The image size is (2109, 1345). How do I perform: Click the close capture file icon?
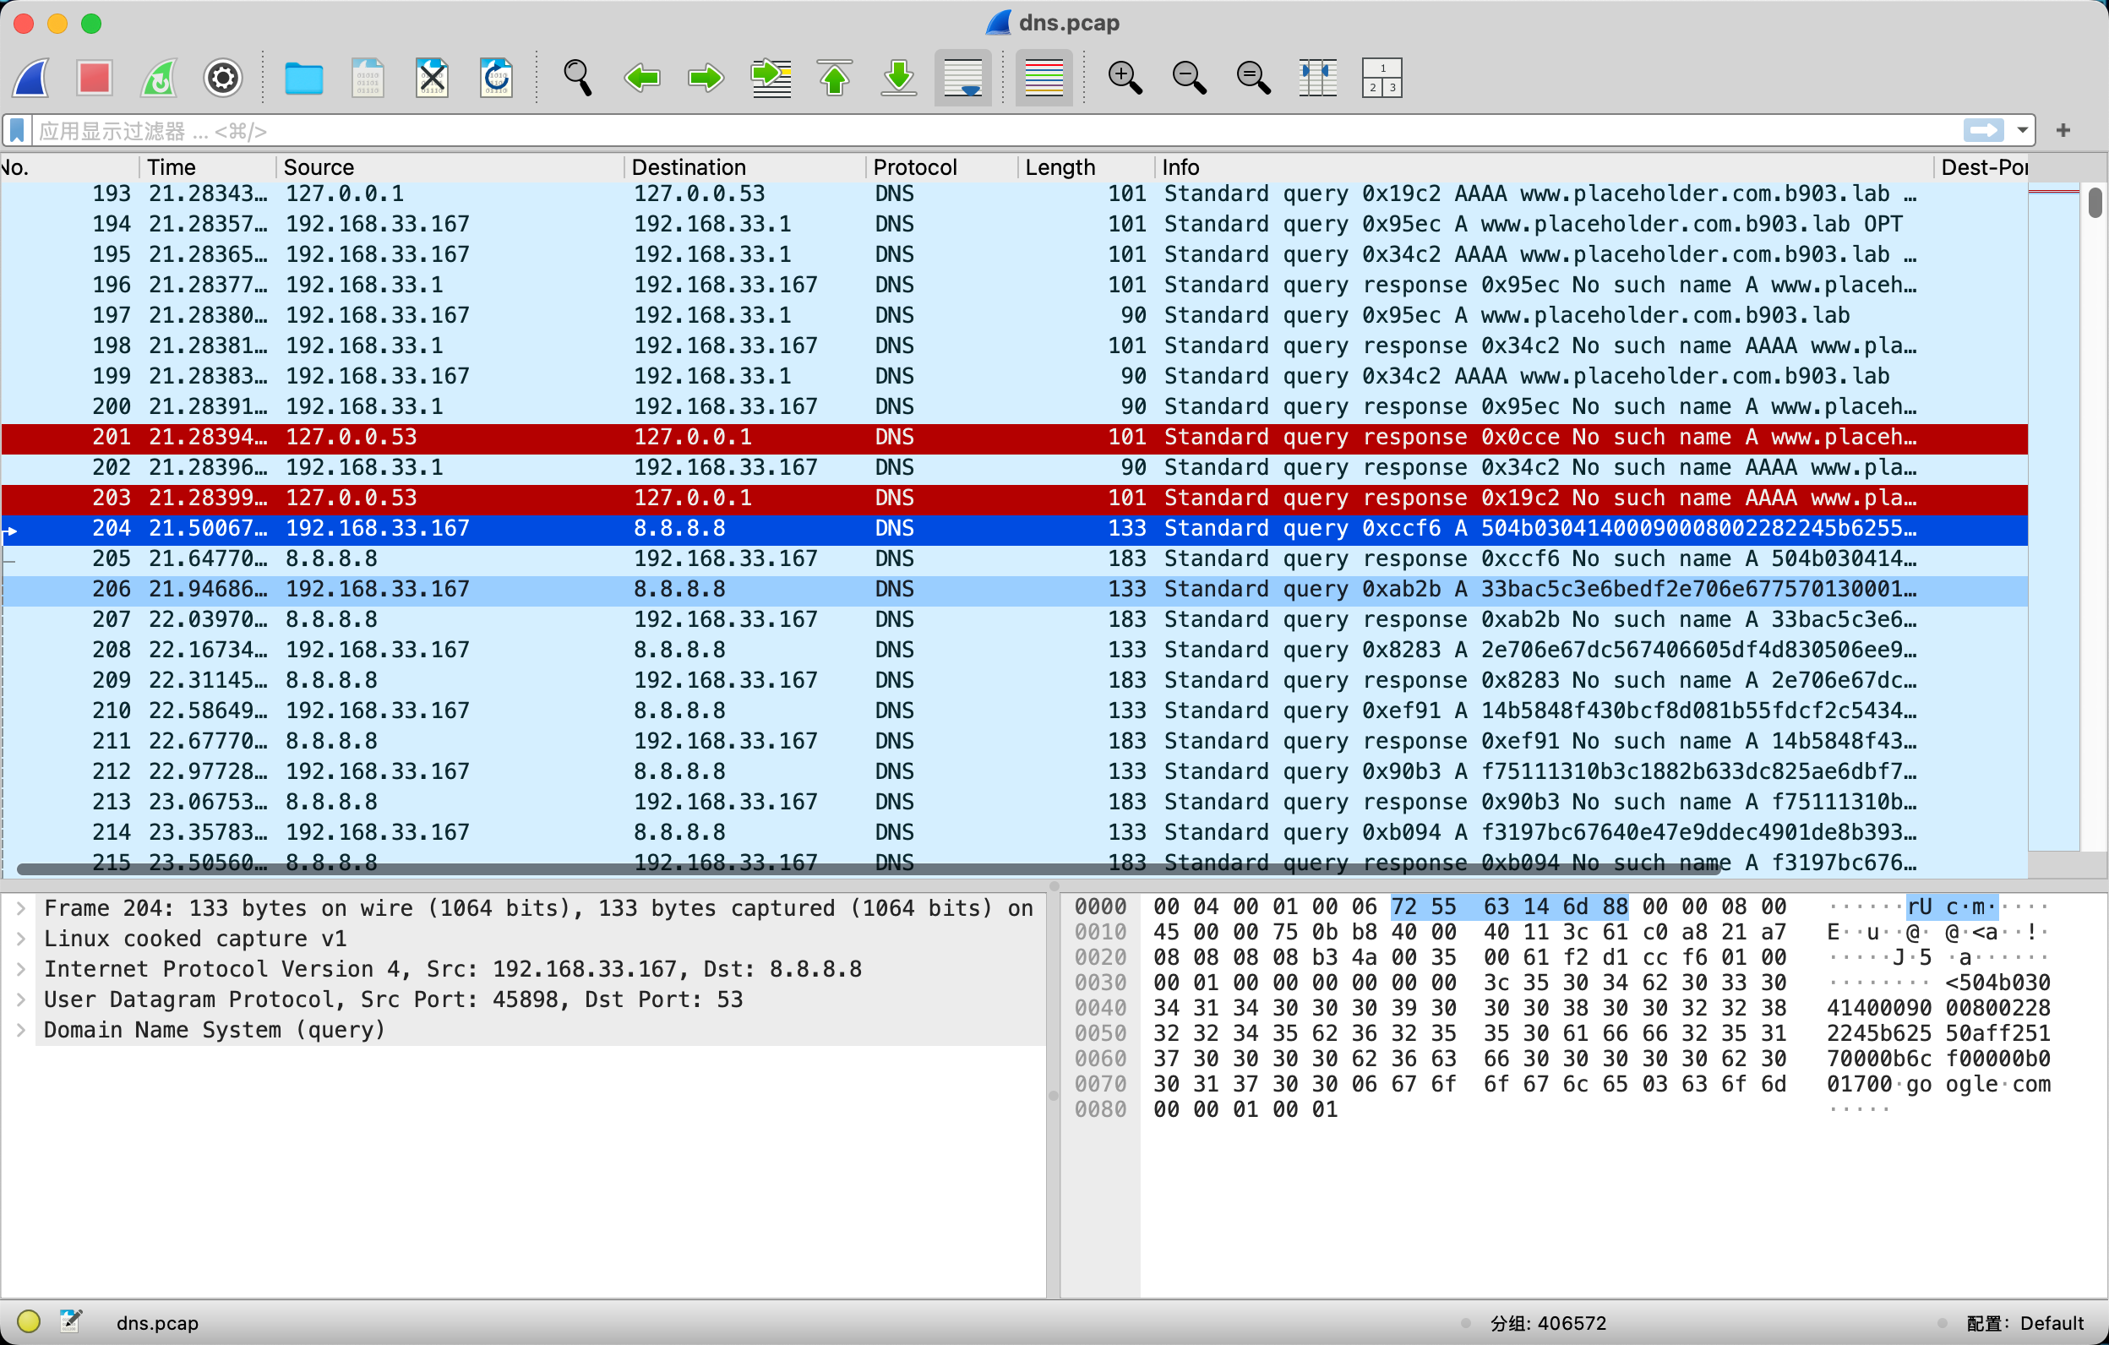432,78
